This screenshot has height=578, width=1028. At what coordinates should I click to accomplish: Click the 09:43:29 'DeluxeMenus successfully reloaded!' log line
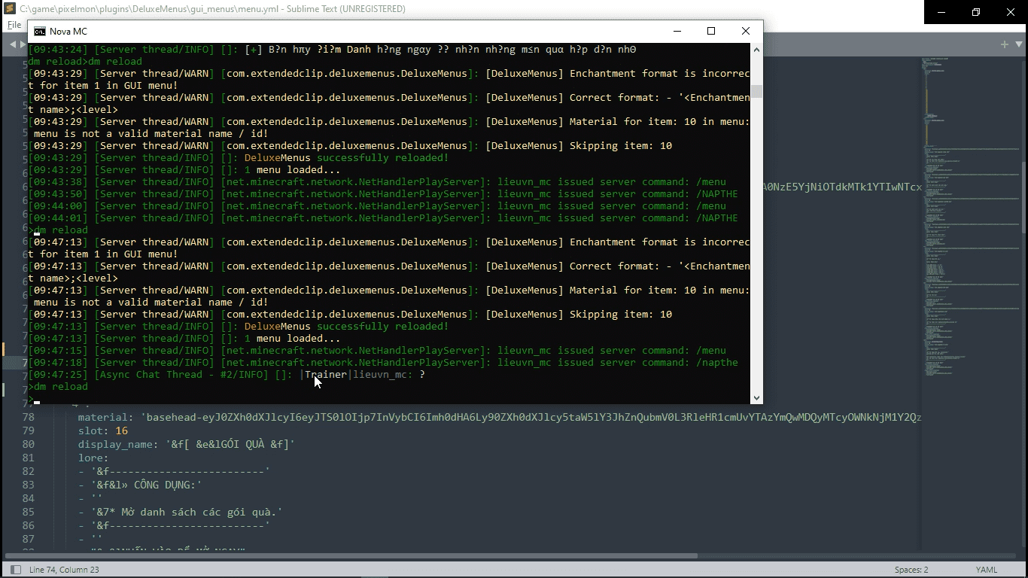point(239,157)
